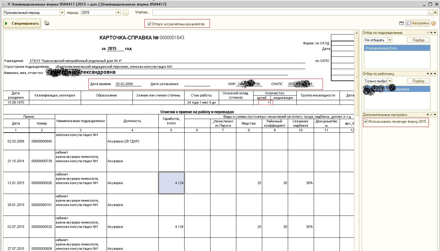Toggle Отпуск из расчетных документов checkbox
440x251 pixels.
pyautogui.click(x=149, y=24)
